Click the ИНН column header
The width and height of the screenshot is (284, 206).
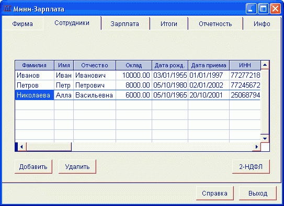(x=245, y=65)
